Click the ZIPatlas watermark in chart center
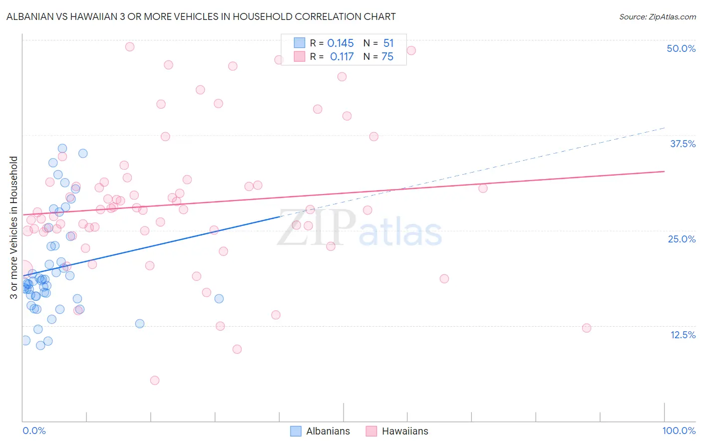The image size is (702, 445). pyautogui.click(x=359, y=228)
